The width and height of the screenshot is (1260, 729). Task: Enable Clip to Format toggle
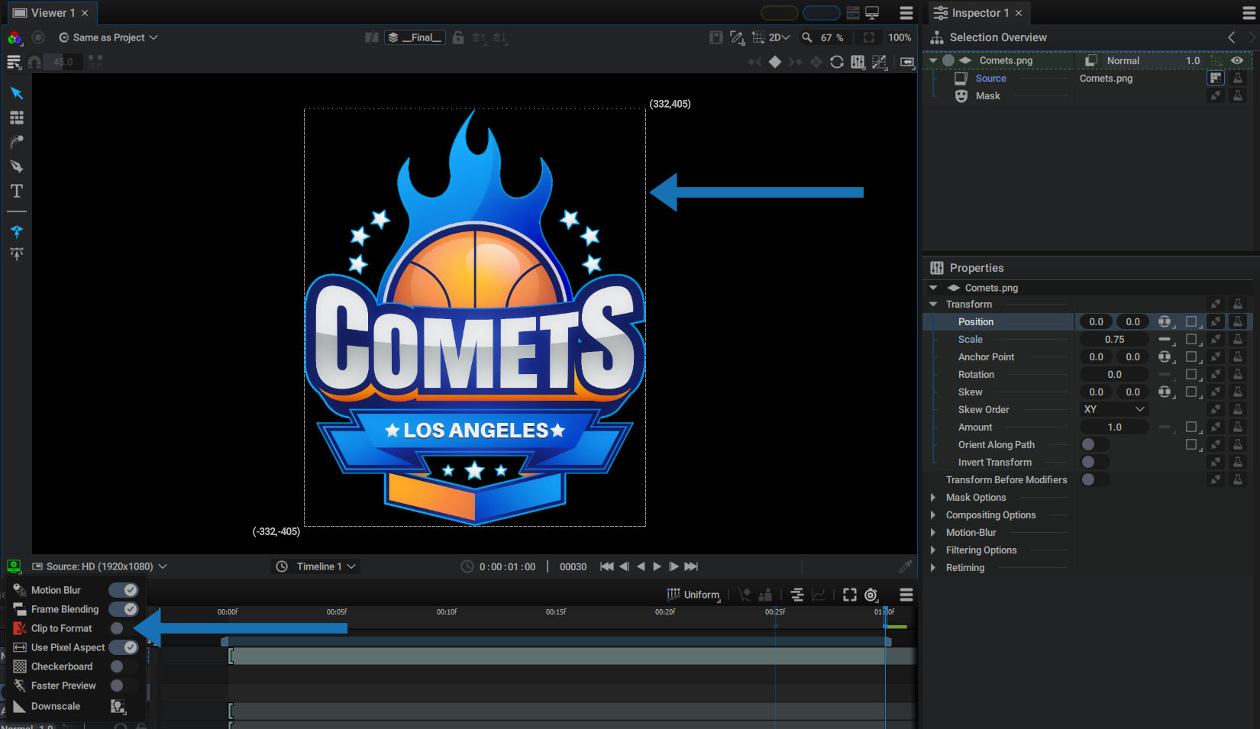coord(123,628)
